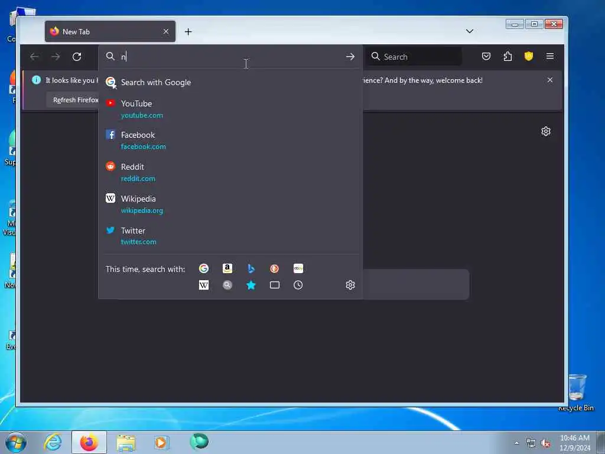Screen dimensions: 605x454
Task: Select the Recycle Bin desktop icon
Action: pyautogui.click(x=577, y=393)
